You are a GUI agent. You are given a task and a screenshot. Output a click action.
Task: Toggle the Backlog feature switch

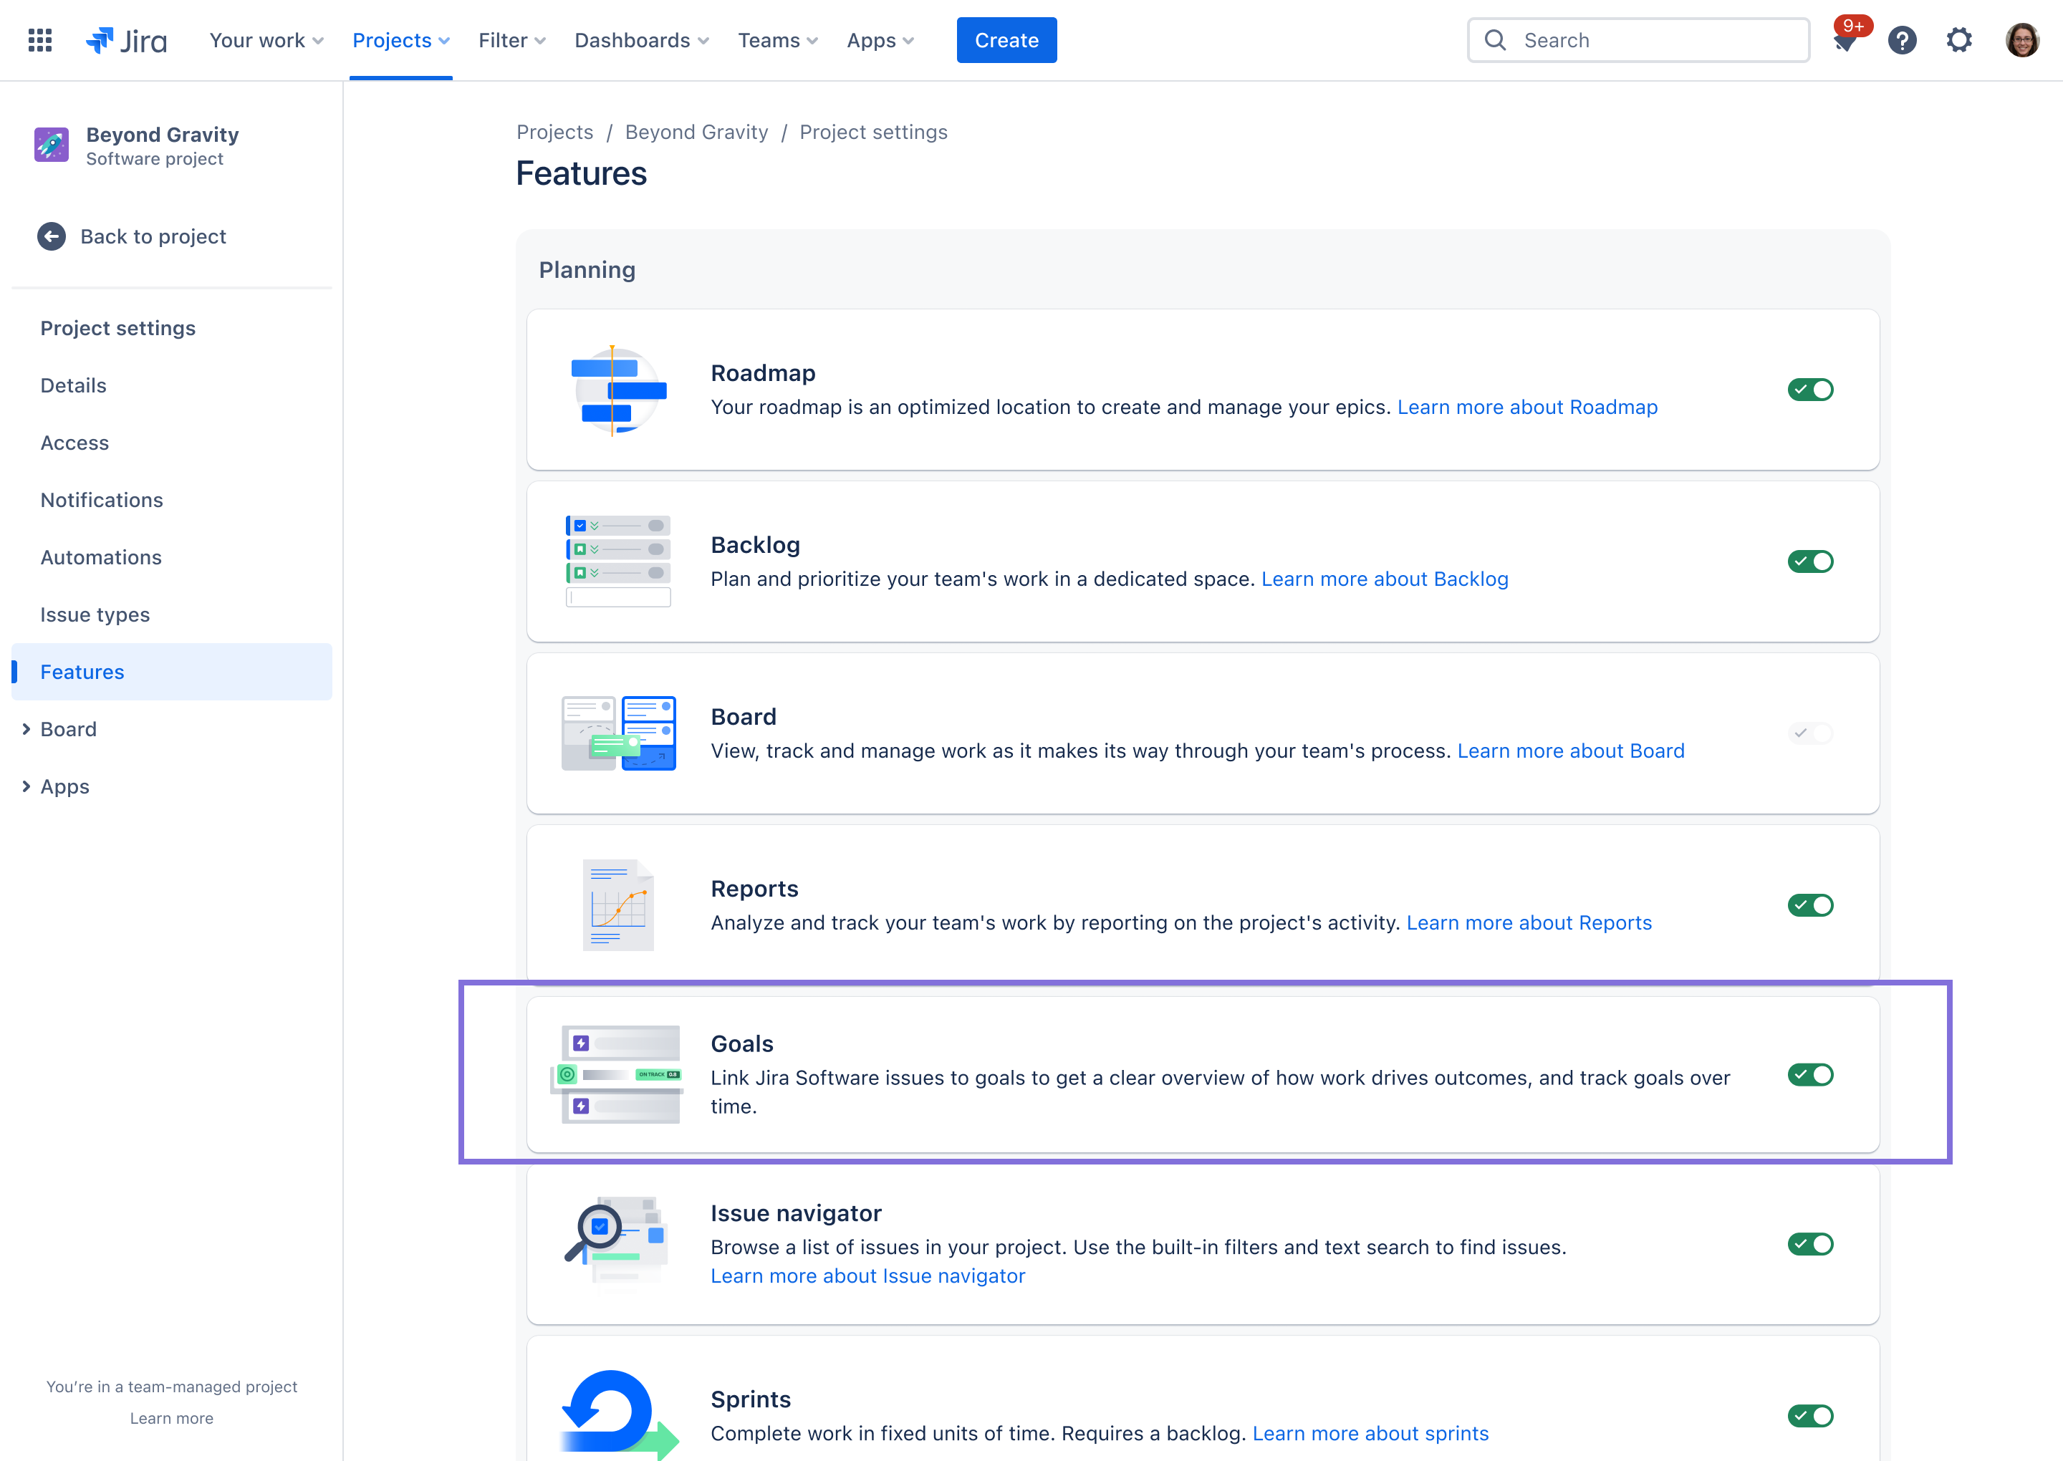pos(1810,561)
